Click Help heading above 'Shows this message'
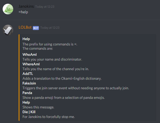This screenshot has height=123, width=160. click(26, 102)
